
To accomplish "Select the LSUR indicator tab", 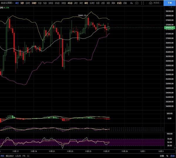I will (18, 156).
